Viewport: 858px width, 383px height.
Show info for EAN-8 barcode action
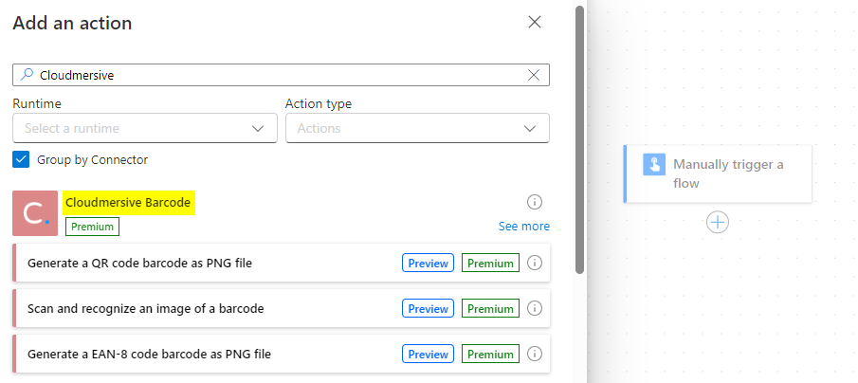click(535, 354)
